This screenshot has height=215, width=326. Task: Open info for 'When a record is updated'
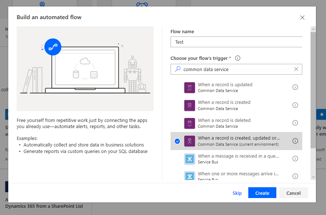295,87
